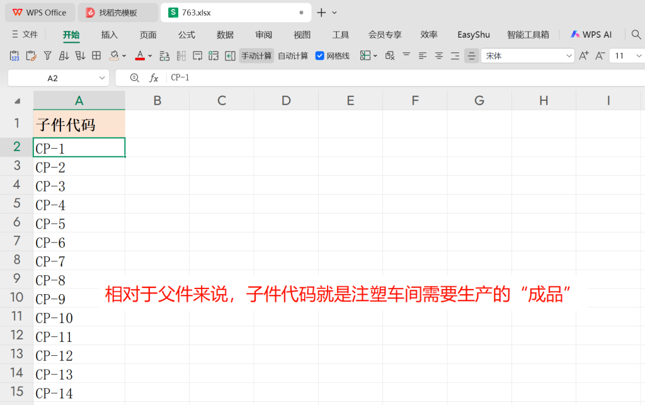The width and height of the screenshot is (645, 405).
Task: Click the paste-as-values clipboard icon
Action: tap(14, 55)
